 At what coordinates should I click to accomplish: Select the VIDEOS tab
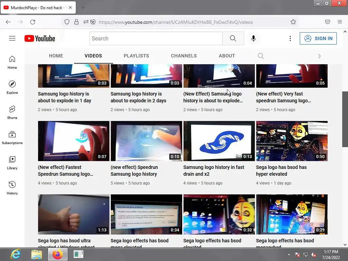93,56
